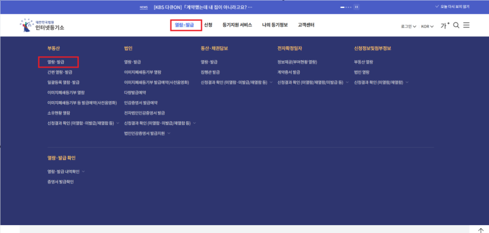Open 법인 열람 under 신청정보및첨부정보
The image size is (489, 233).
[x=362, y=72]
